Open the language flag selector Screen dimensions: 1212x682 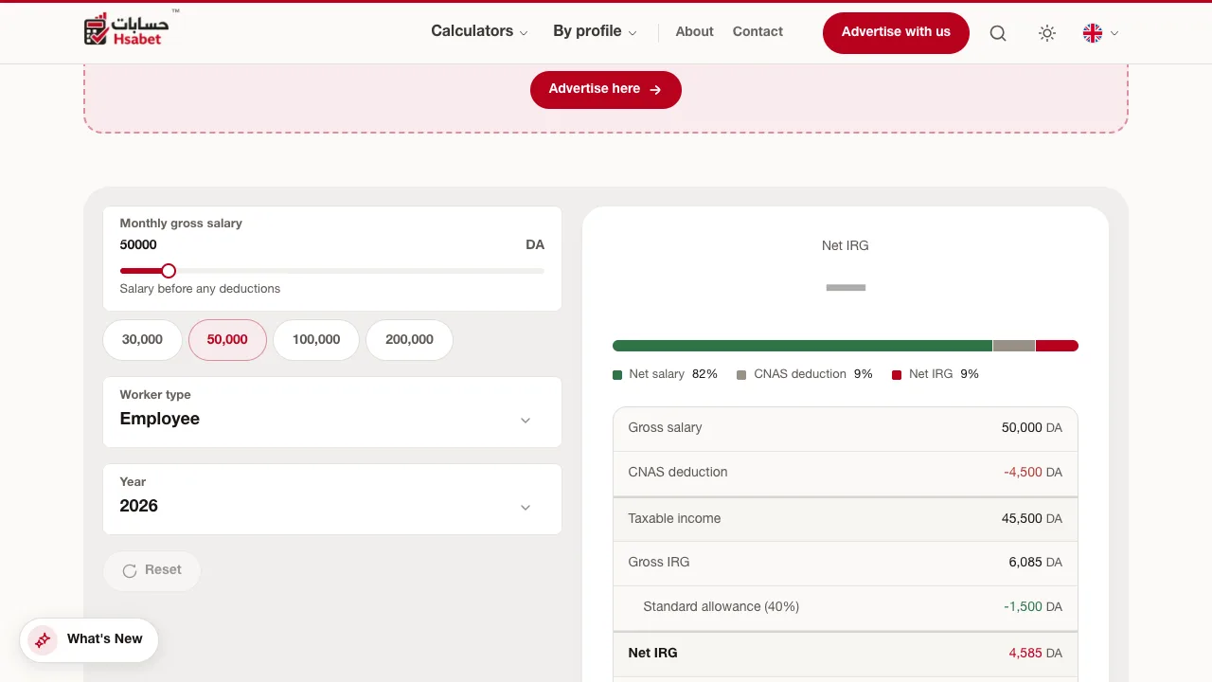[x=1100, y=33]
